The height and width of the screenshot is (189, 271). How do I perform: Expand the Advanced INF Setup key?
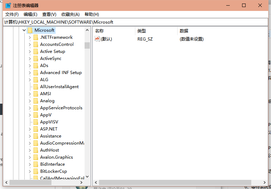point(30,73)
